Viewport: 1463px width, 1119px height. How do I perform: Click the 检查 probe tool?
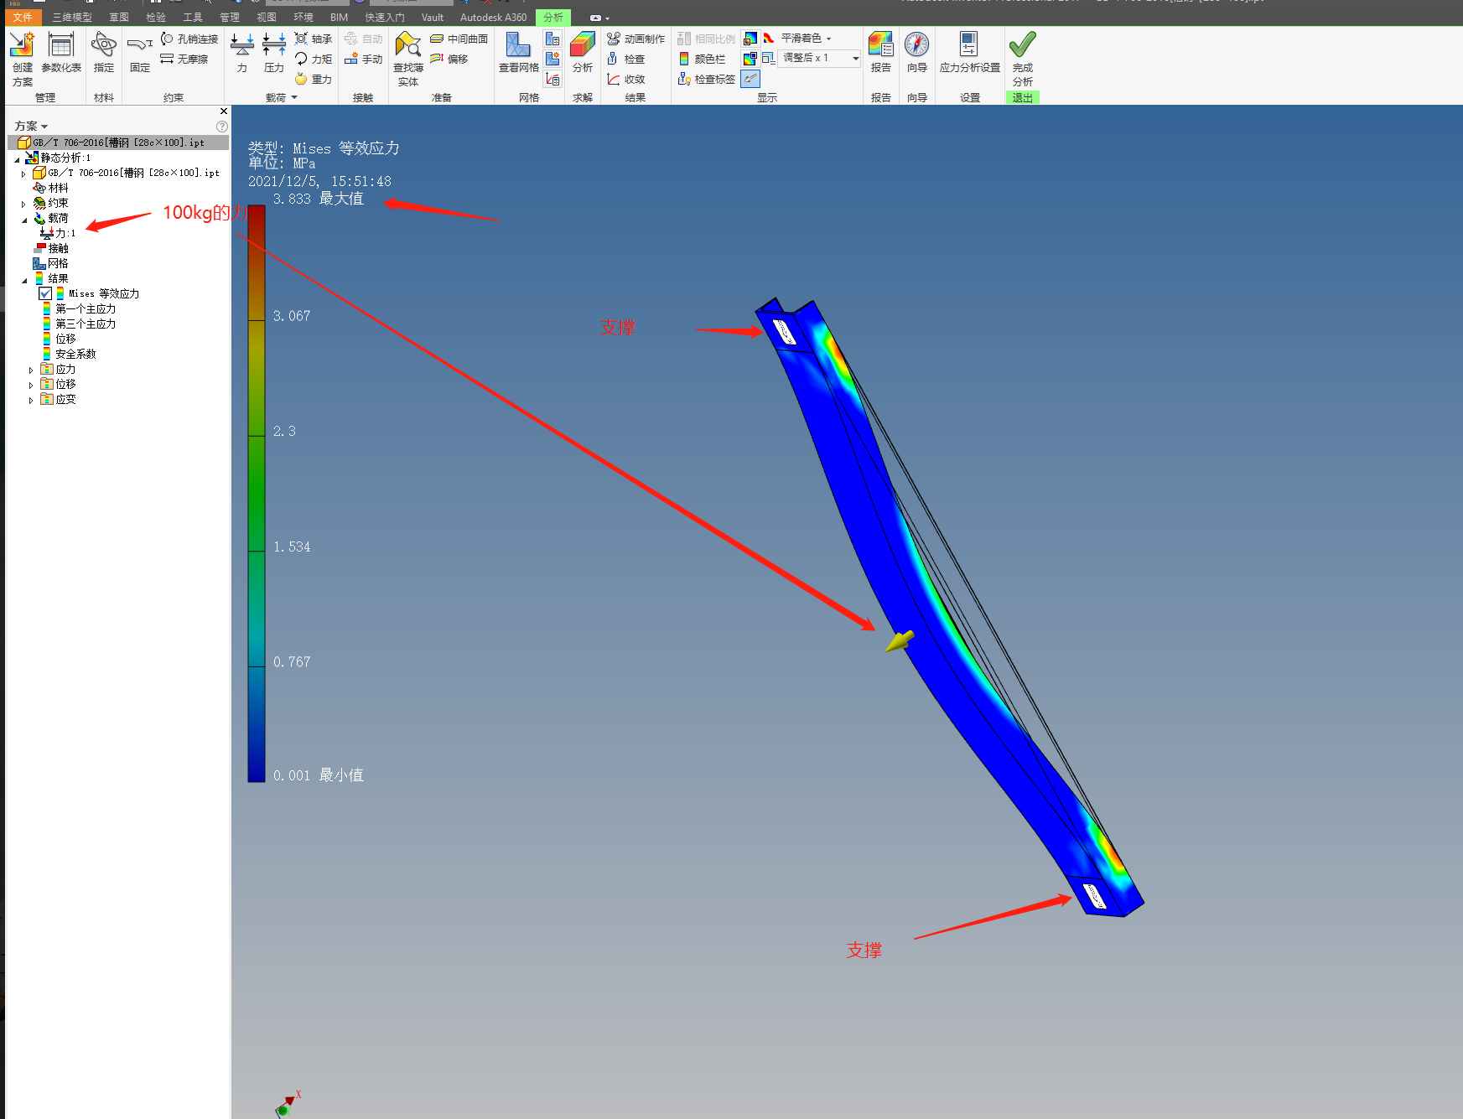click(626, 59)
